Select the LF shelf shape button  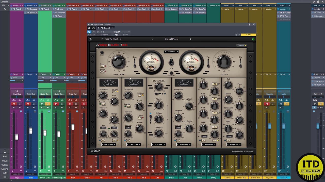215,127
